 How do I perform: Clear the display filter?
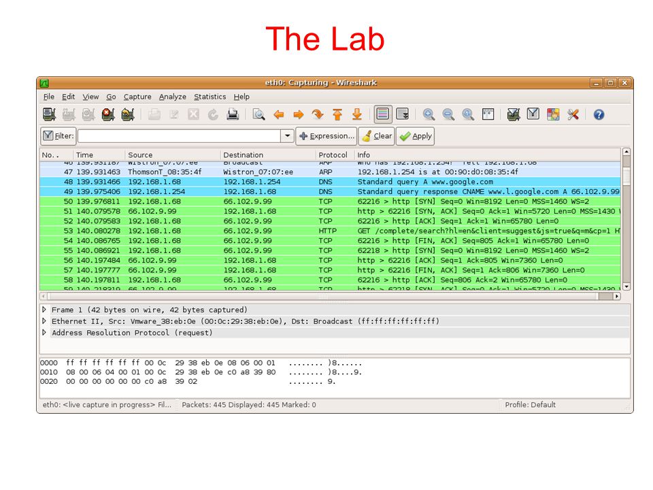376,136
